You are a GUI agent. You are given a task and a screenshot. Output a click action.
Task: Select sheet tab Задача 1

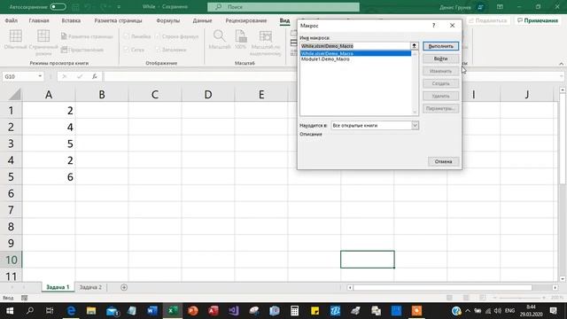tap(58, 287)
